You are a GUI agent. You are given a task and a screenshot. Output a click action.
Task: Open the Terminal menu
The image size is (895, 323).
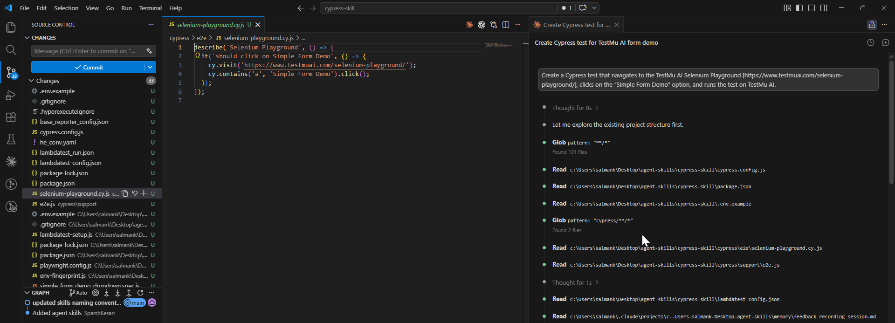150,8
